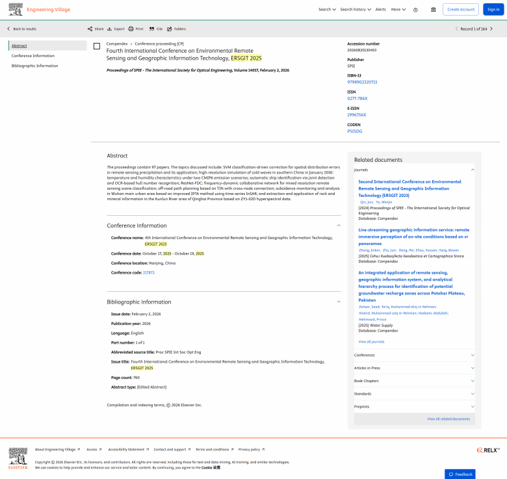Click the Create account button
507x479 pixels.
461,10
